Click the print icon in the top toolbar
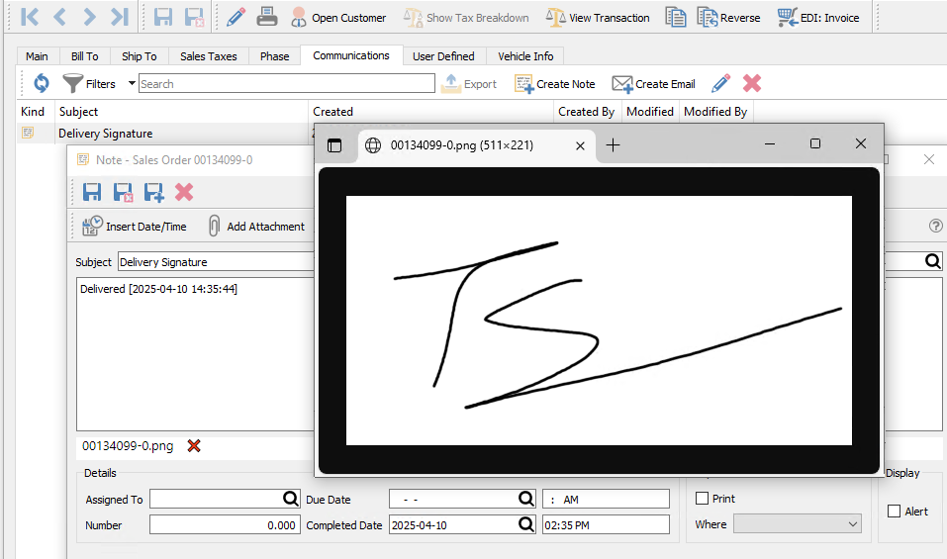Viewport: 947px width, 559px height. (x=266, y=17)
